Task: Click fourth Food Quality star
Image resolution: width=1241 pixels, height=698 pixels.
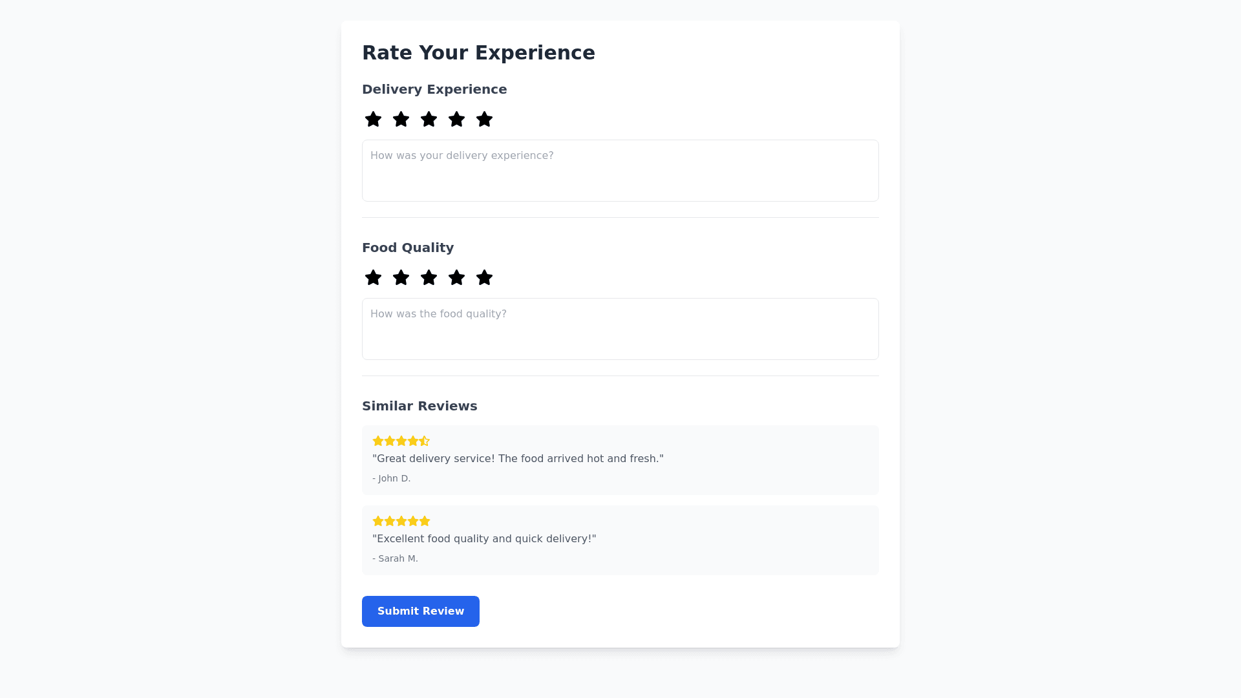Action: click(x=456, y=278)
